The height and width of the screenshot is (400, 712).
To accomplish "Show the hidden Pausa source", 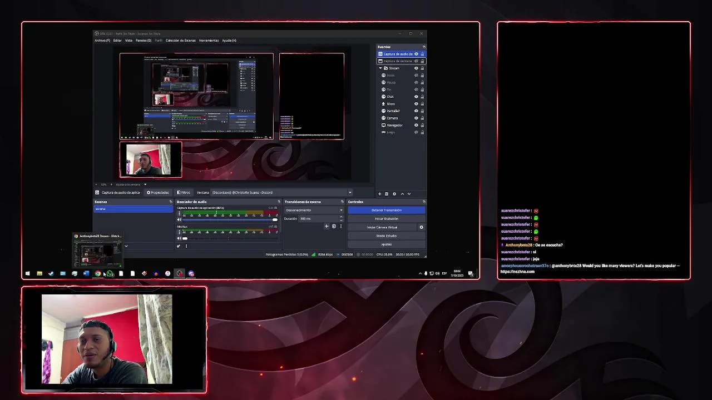I will pos(416,82).
